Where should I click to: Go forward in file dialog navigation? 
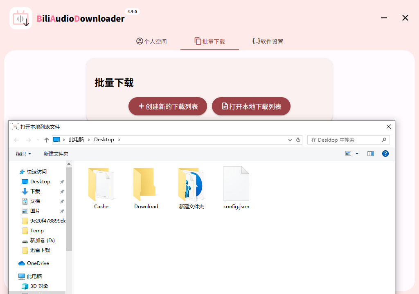29,140
